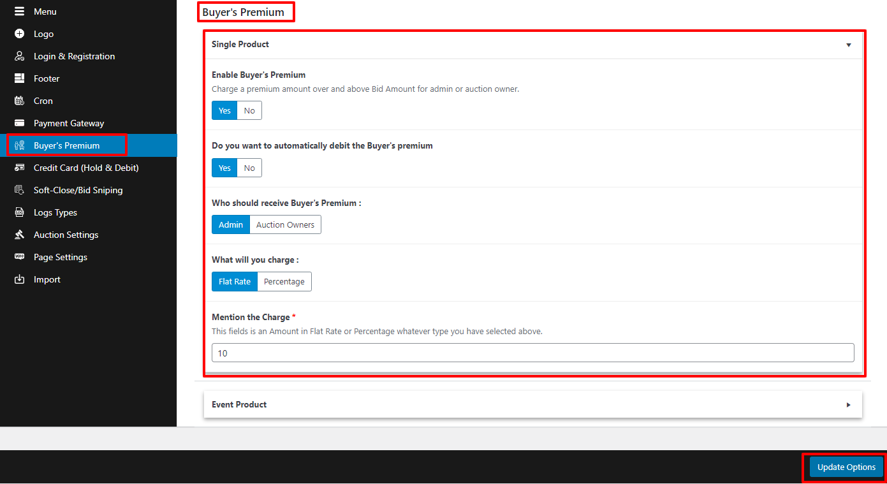This screenshot has height=484, width=887.
Task: Click the Credit Card Hold & Debit icon
Action: tap(19, 168)
